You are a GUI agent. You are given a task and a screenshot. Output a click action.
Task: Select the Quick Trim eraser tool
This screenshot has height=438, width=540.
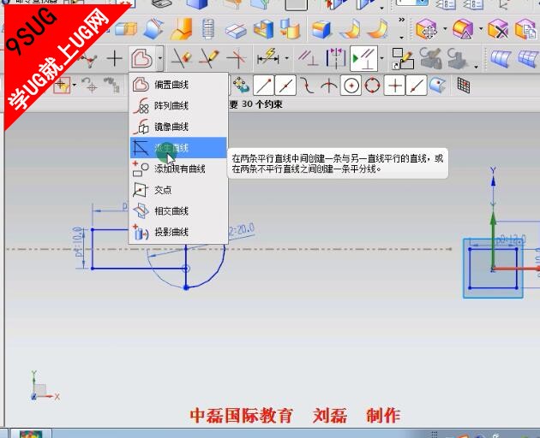pos(182,58)
